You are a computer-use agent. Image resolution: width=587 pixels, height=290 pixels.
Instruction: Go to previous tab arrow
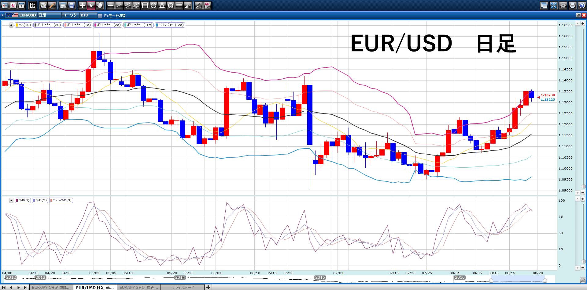pos(11,287)
